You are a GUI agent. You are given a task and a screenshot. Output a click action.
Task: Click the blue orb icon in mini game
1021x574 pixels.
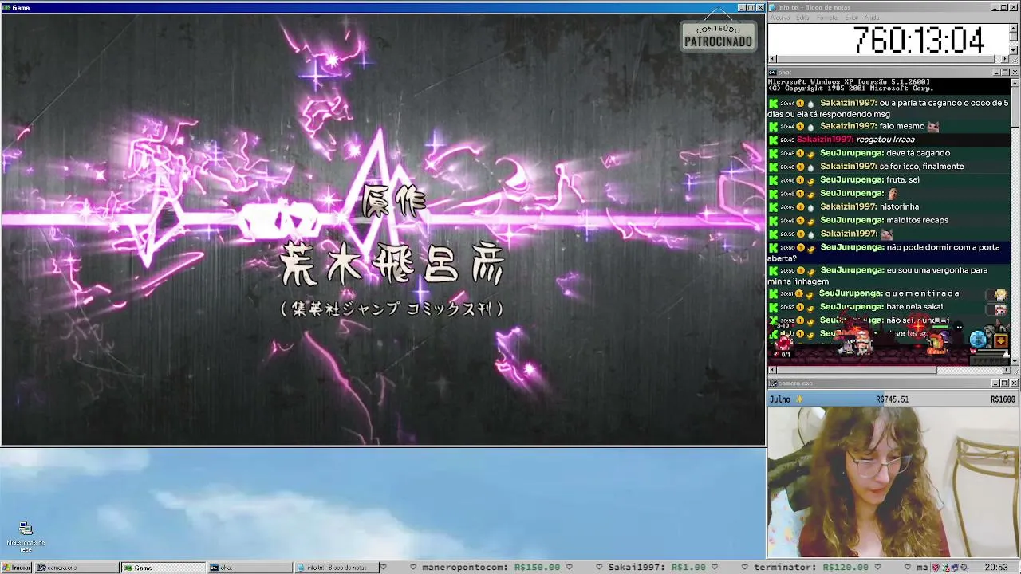[978, 340]
